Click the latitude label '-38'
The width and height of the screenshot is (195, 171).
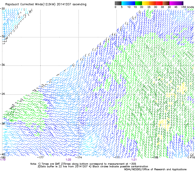coord(2,123)
